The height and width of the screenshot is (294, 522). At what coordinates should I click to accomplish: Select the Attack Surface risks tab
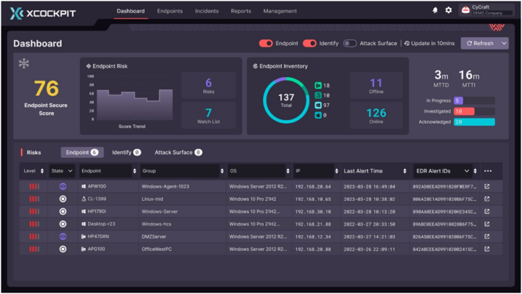point(177,152)
